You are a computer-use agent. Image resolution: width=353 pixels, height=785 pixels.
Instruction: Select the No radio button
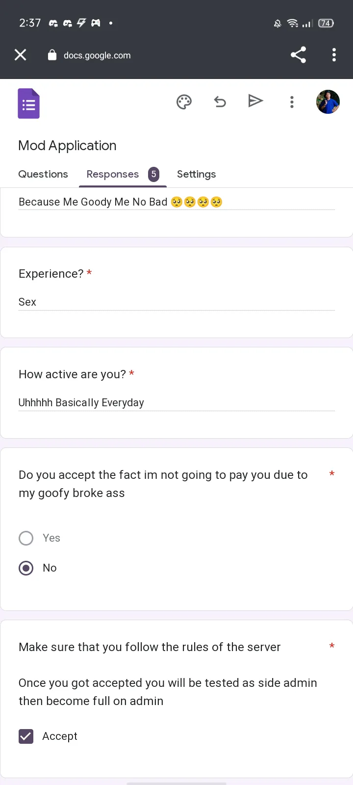(26, 568)
